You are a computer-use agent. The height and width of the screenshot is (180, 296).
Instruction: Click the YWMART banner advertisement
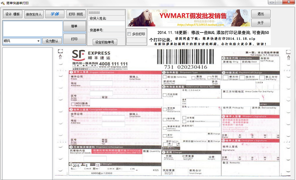click(189, 18)
